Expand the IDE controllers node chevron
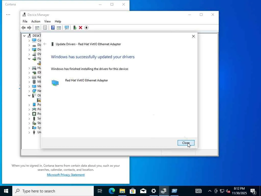This screenshot has height=196, width=261. pos(29,73)
